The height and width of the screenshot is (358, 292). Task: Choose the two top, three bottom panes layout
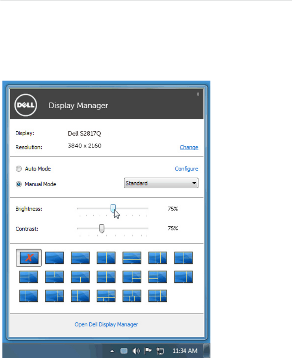[132, 296]
